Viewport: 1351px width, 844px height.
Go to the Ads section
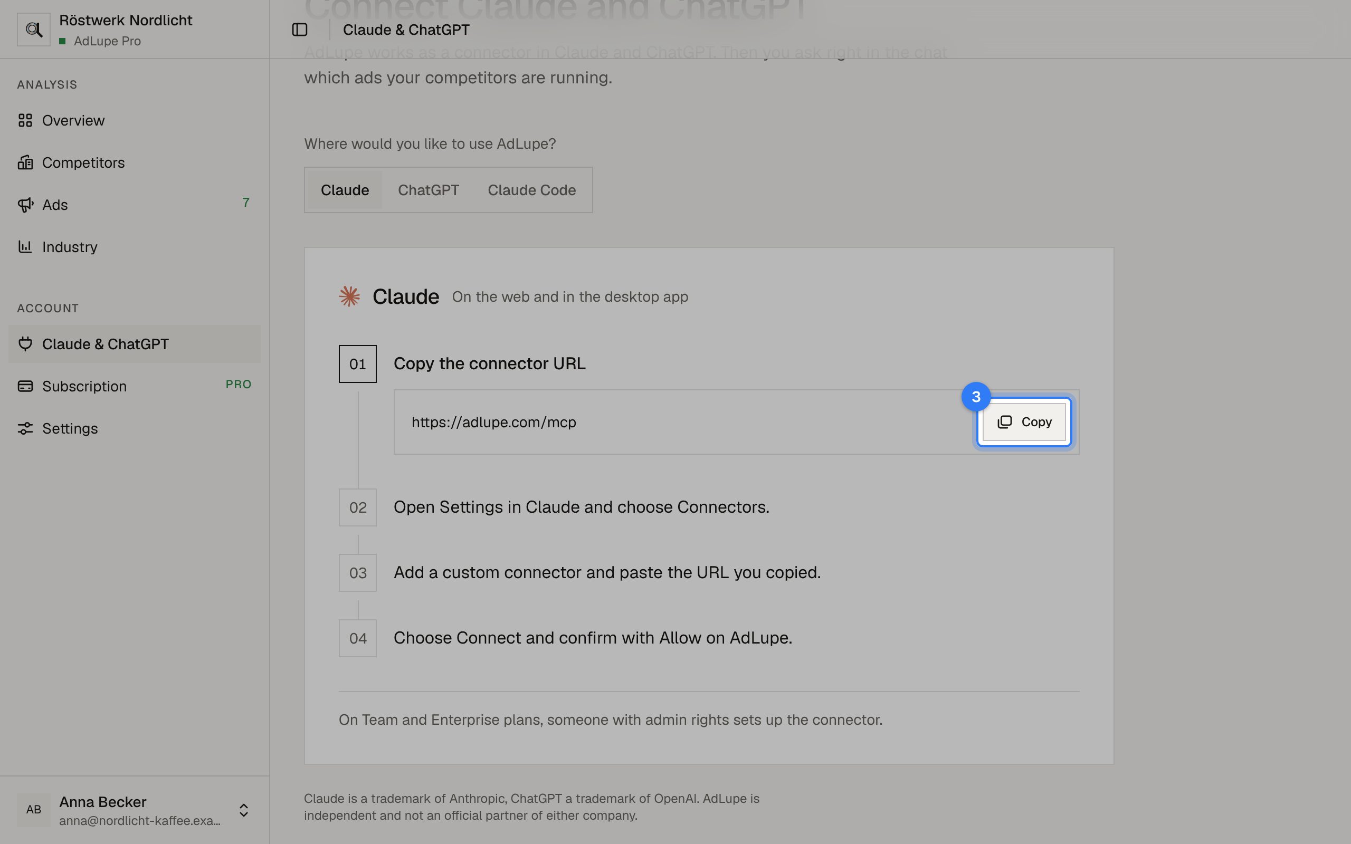coord(134,205)
